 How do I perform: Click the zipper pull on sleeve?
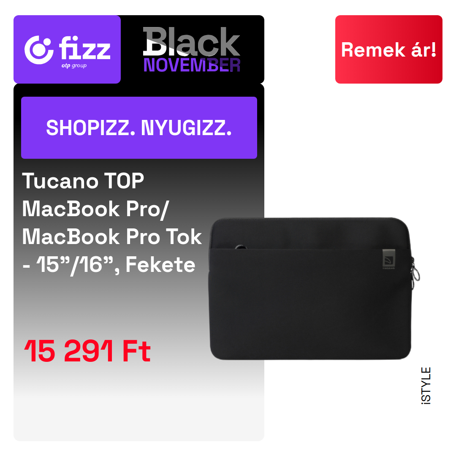click(x=415, y=271)
